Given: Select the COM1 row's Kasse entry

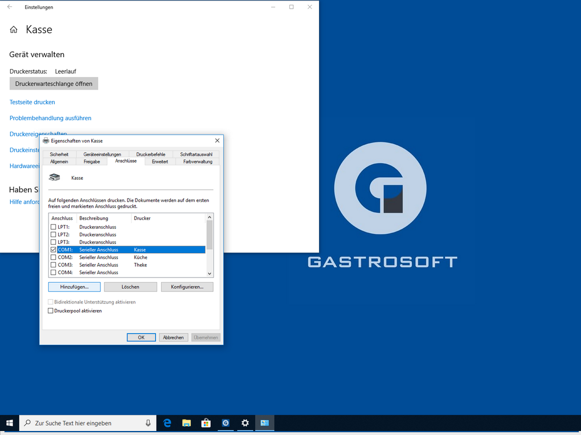Looking at the screenshot, I should coord(140,250).
